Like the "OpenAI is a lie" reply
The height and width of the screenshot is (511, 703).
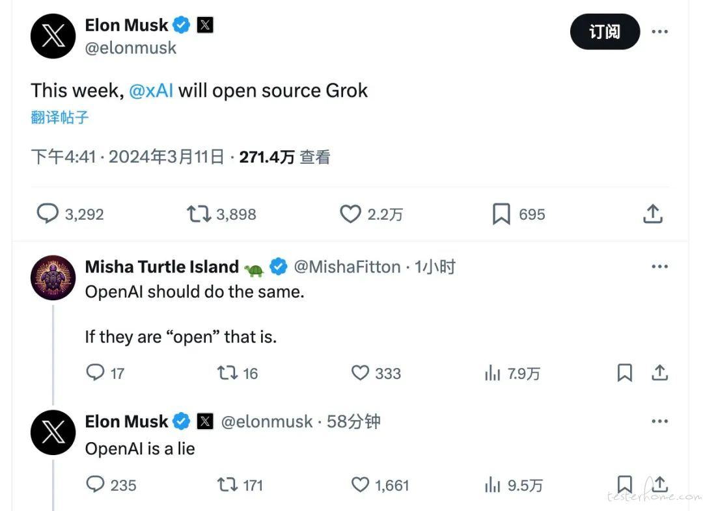tap(360, 484)
